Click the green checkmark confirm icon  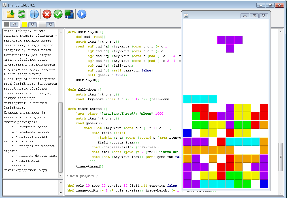tap(58, 14)
